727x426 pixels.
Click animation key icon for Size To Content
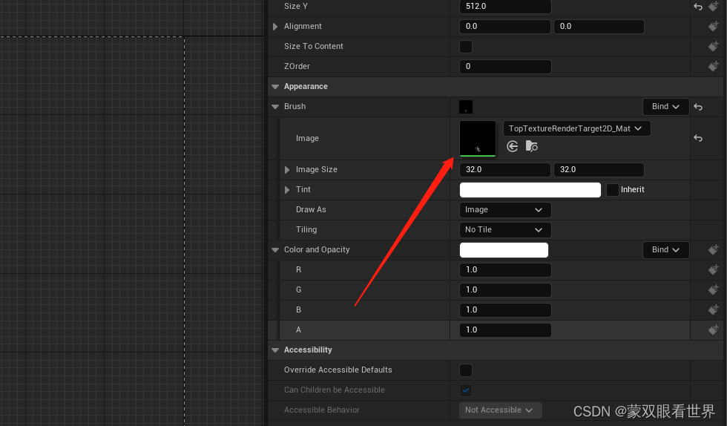coord(713,47)
